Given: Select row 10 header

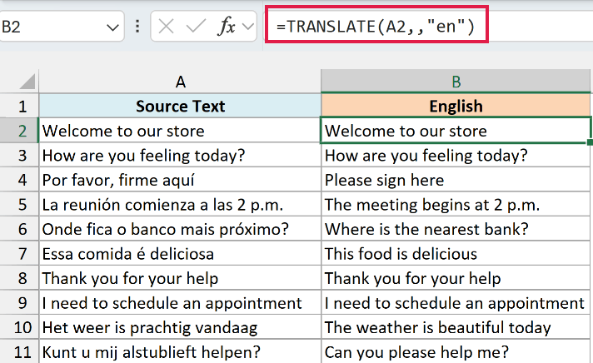Looking at the screenshot, I should pyautogui.click(x=19, y=327).
